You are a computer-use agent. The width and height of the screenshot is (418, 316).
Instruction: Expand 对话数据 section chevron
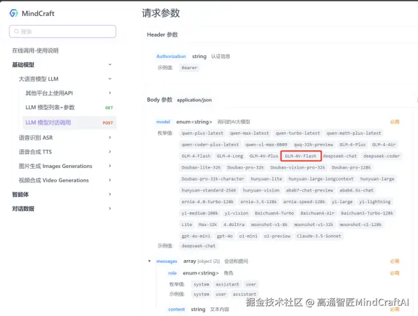pyautogui.click(x=110, y=208)
